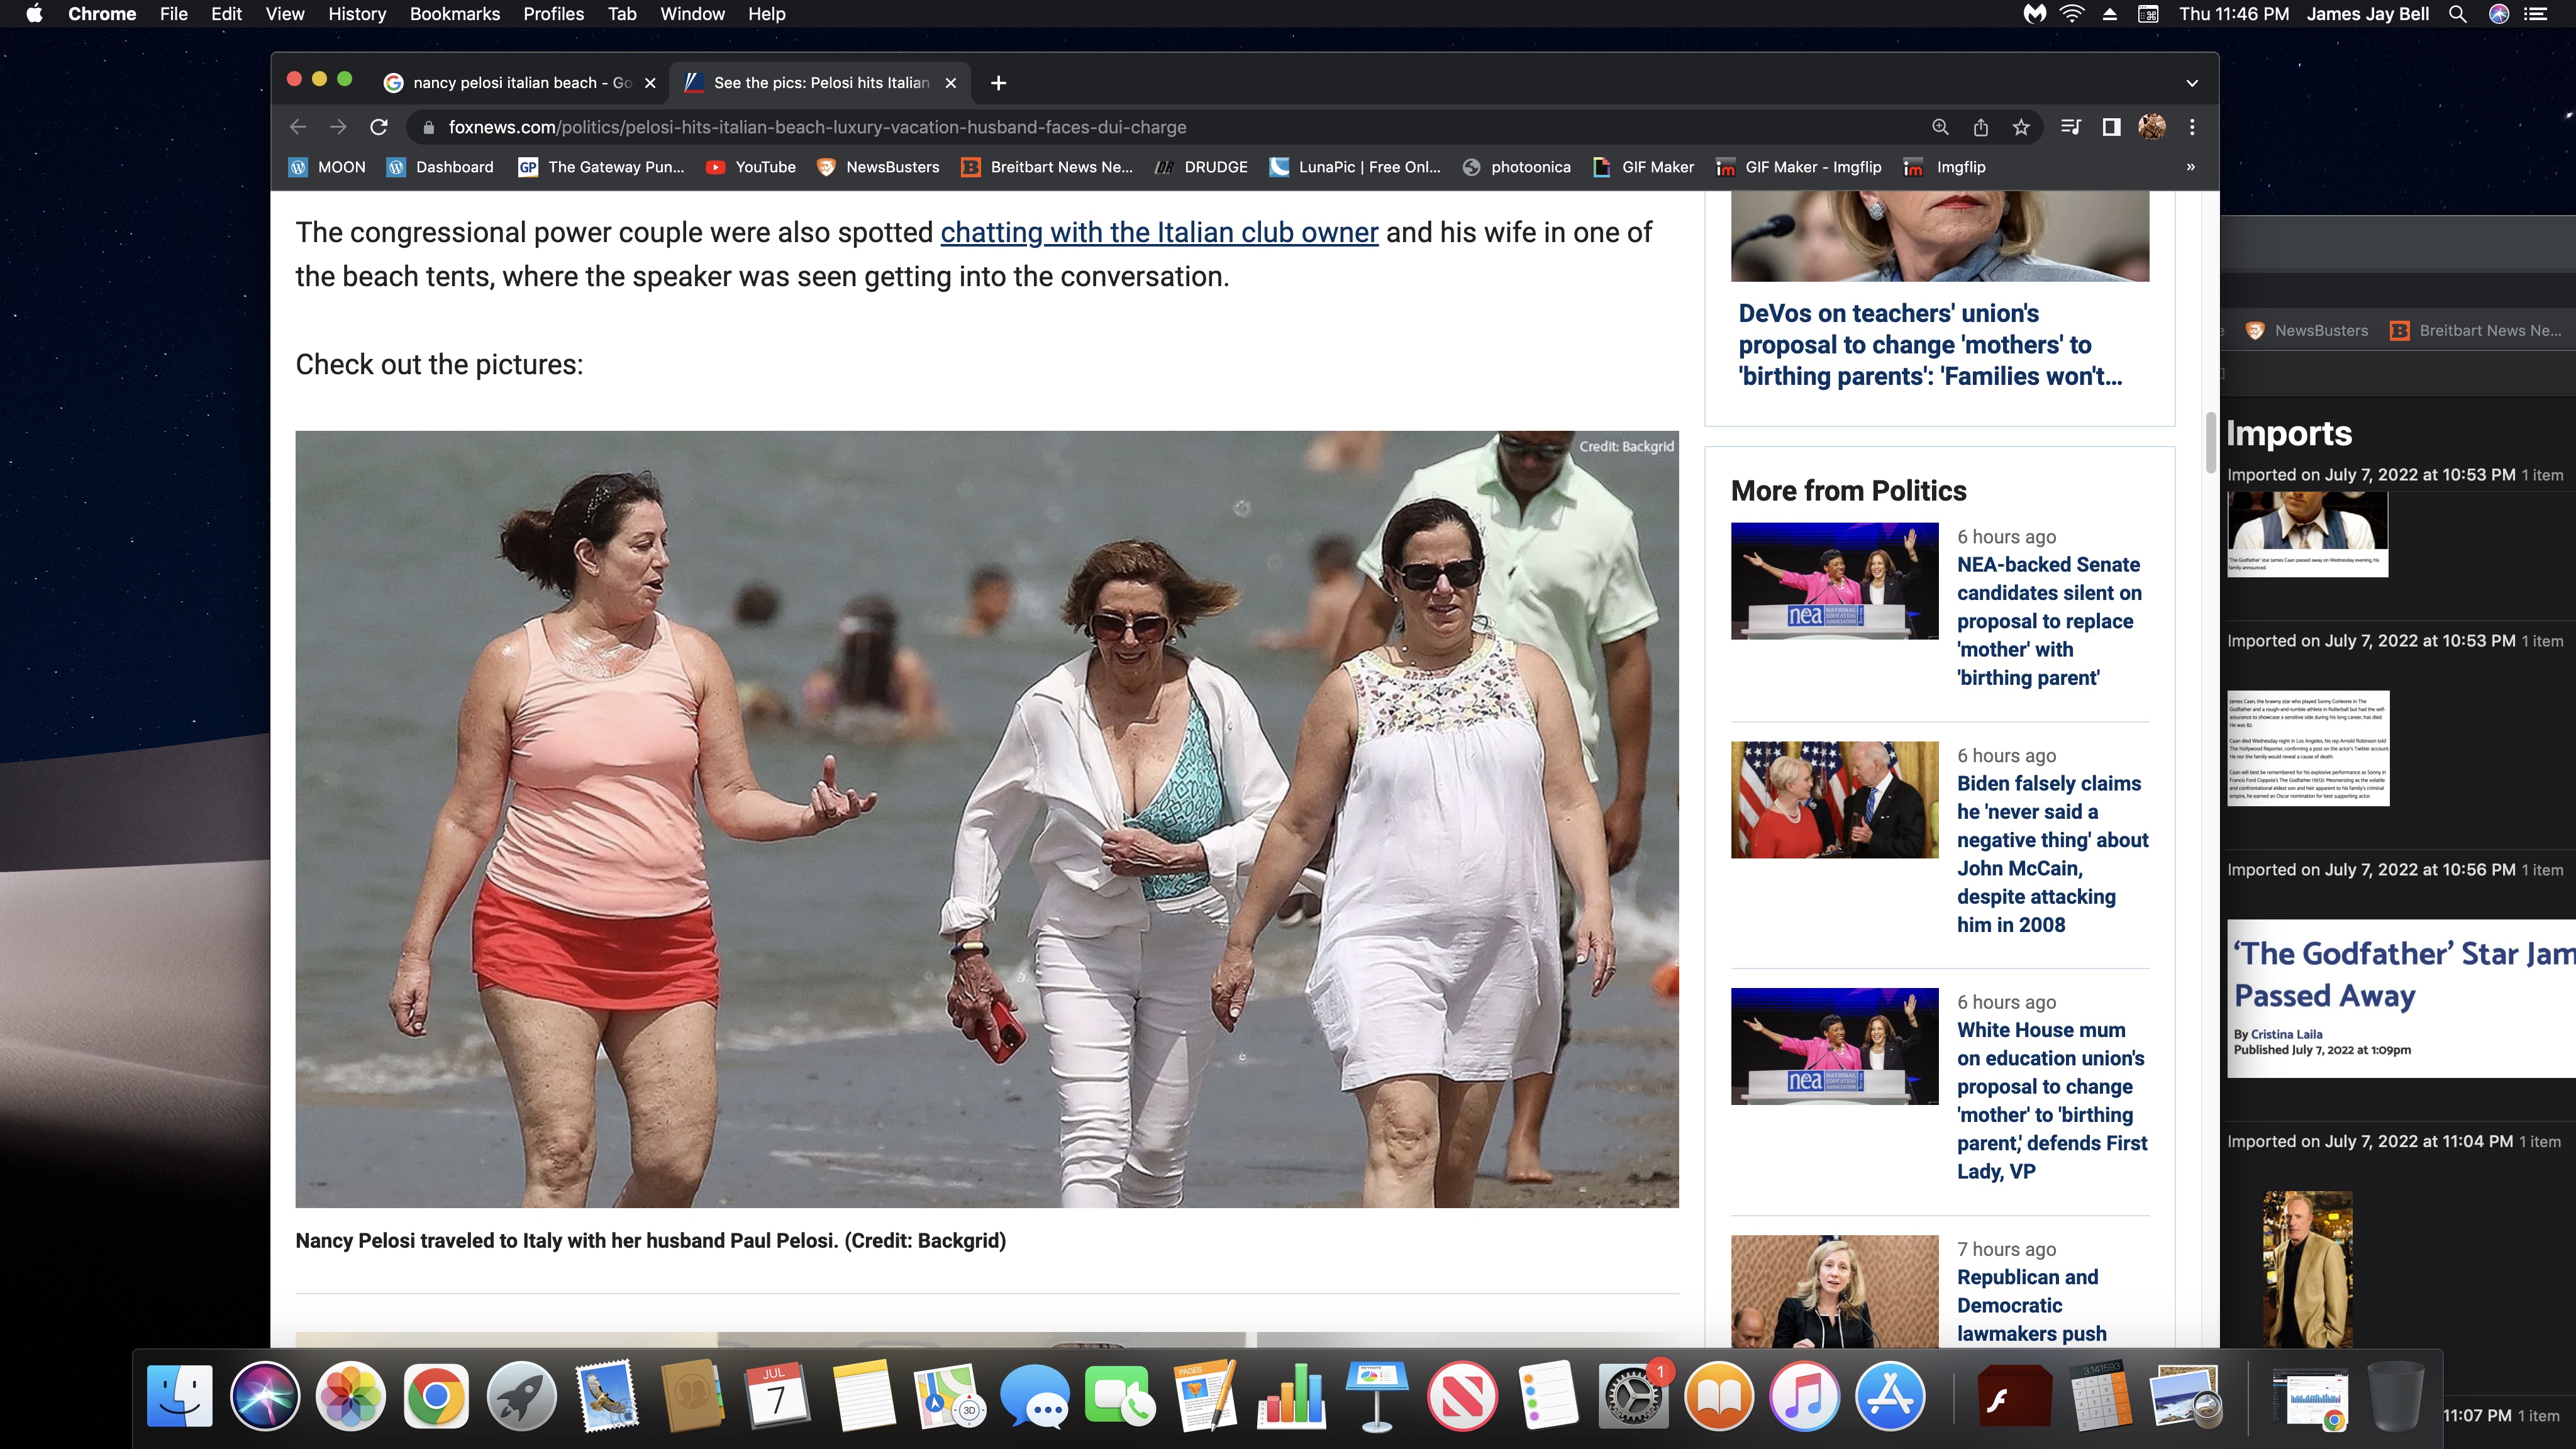Viewport: 2576px width, 1449px height.
Task: Open Launchpad rocket in the Dock
Action: pyautogui.click(x=521, y=1395)
